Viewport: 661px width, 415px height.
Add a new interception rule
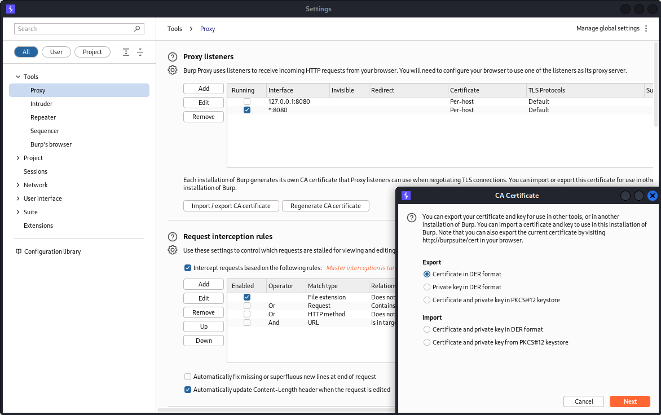coord(204,284)
